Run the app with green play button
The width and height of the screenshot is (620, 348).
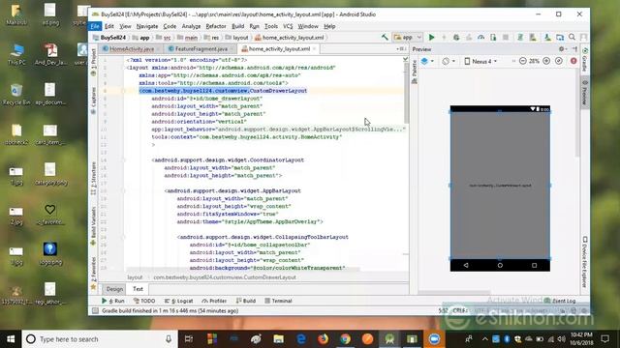click(x=432, y=38)
